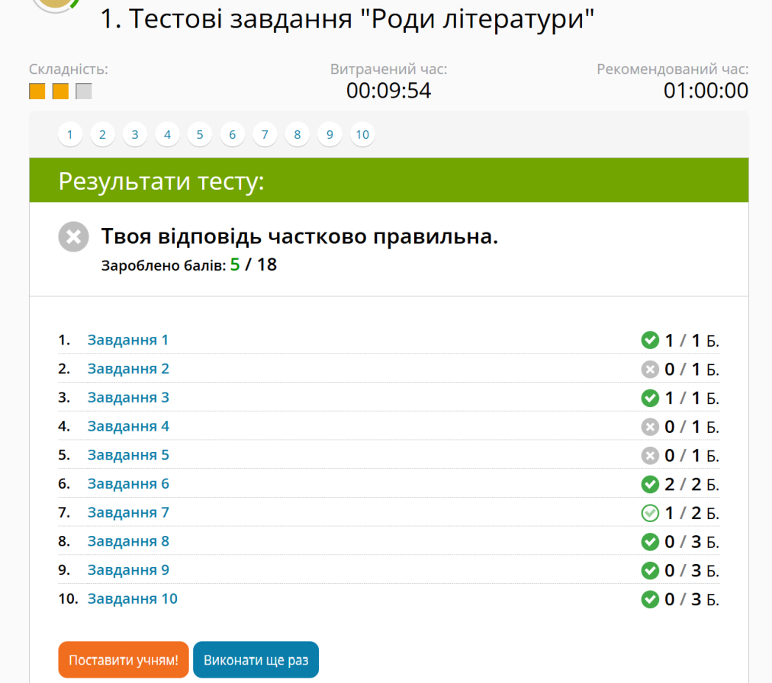772x683 pixels.
Task: Click the gray third difficulty square
Action: click(x=84, y=91)
